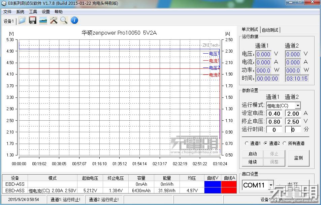321x205 pixels.
Task: Click the channel 2 运行时间 field
Action: (293, 129)
